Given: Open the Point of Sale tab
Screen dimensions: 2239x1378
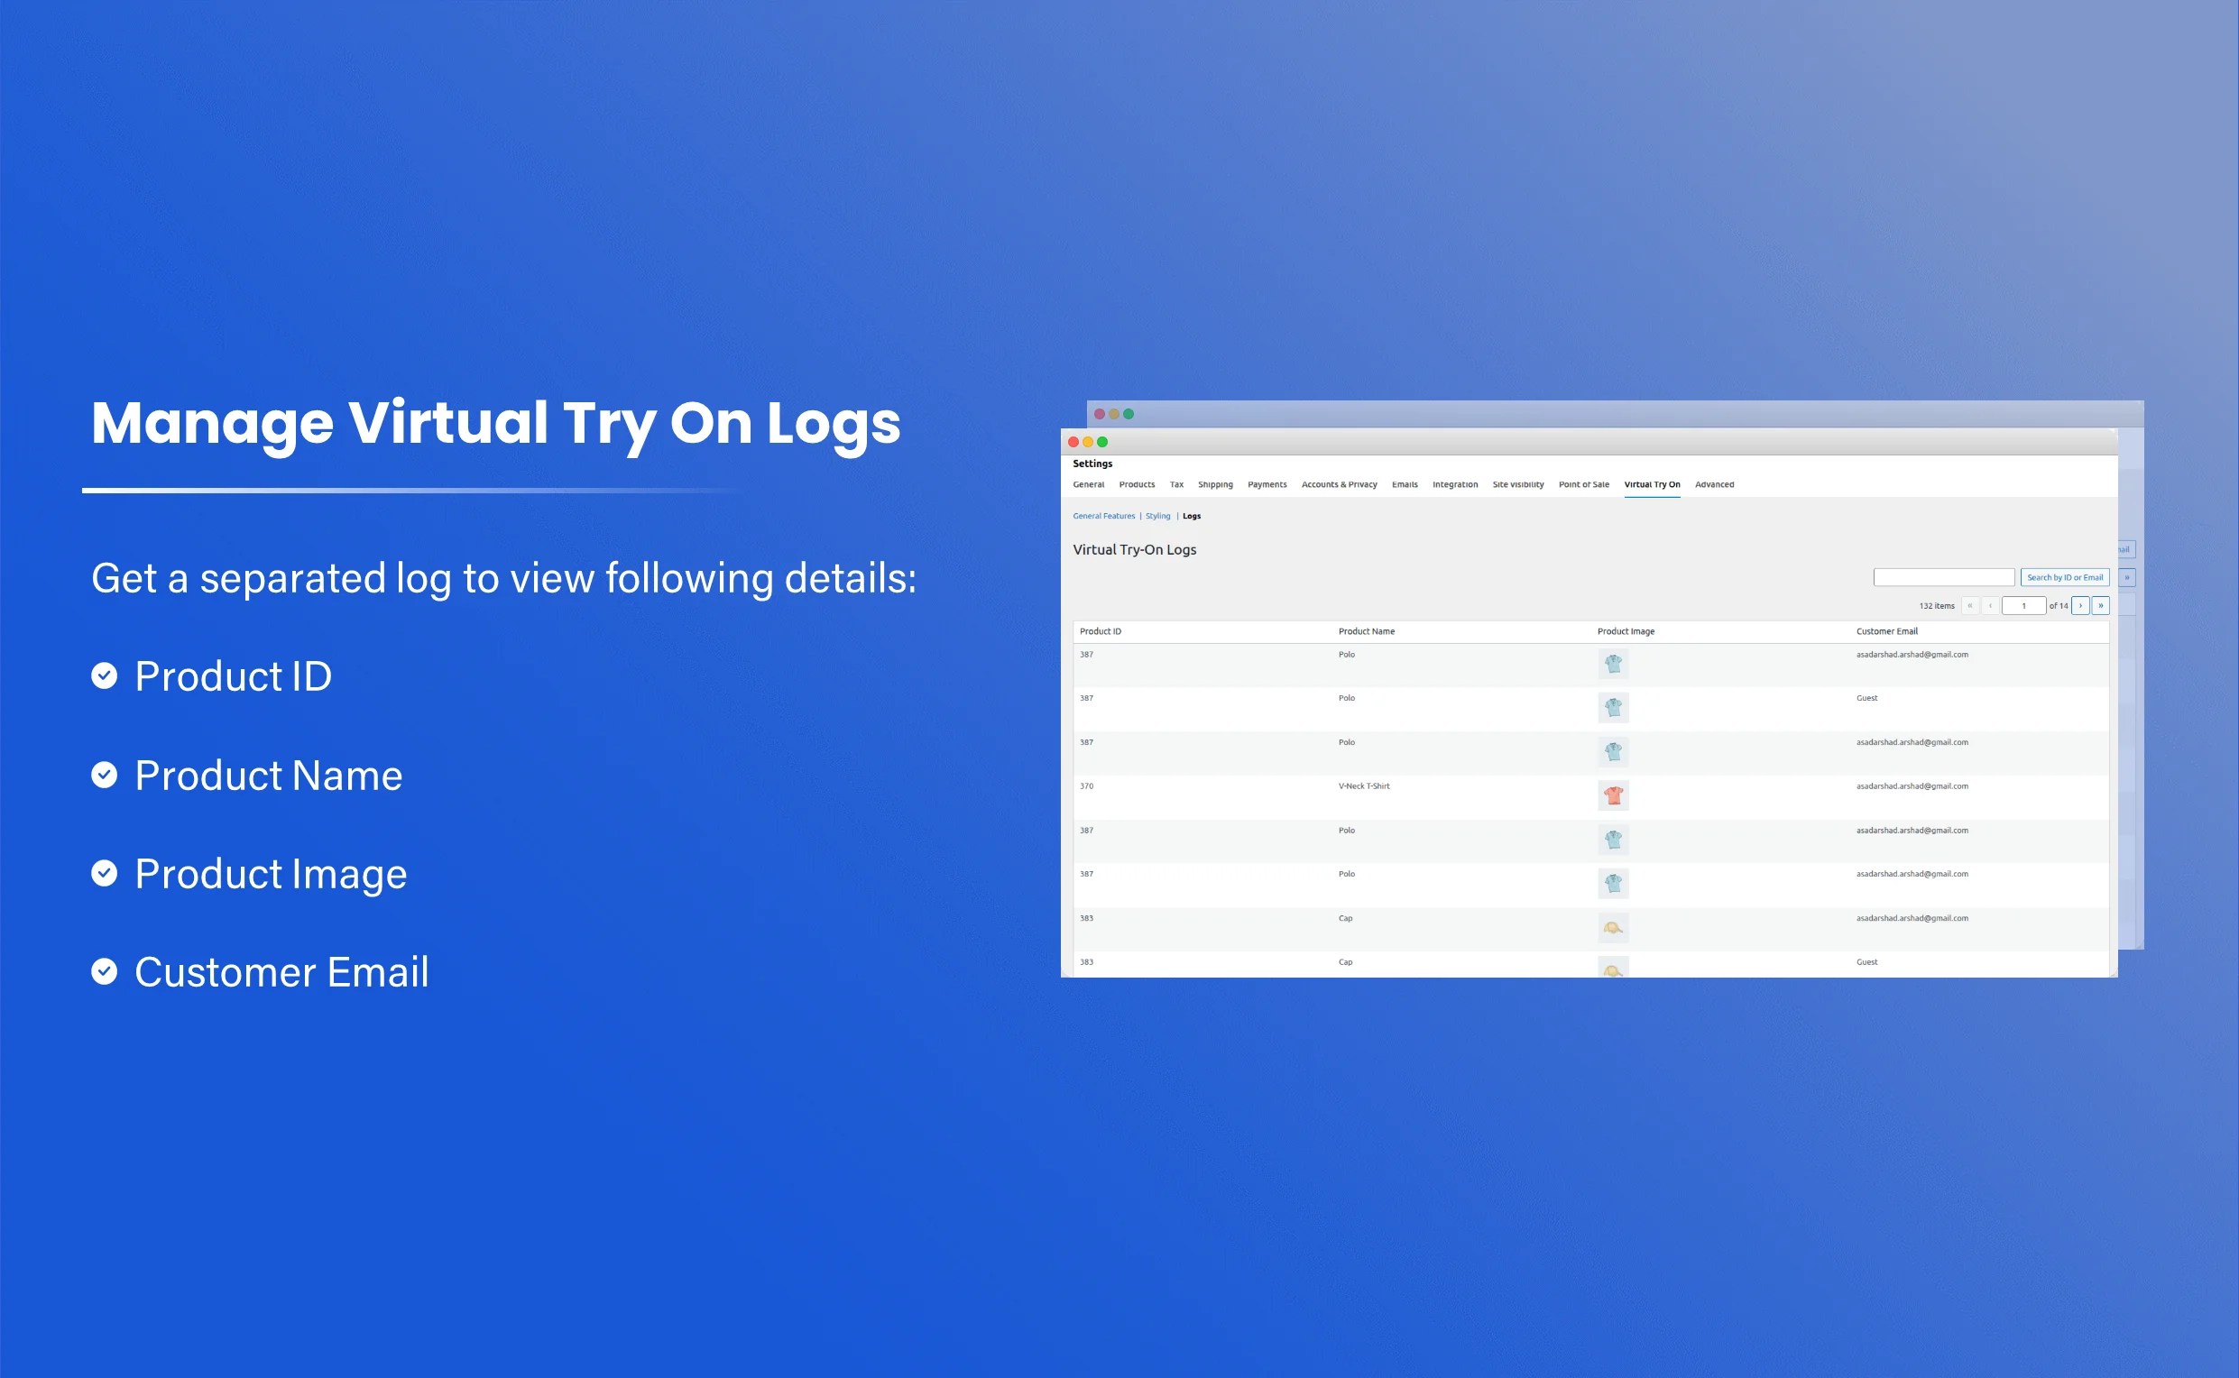Looking at the screenshot, I should point(1583,484).
